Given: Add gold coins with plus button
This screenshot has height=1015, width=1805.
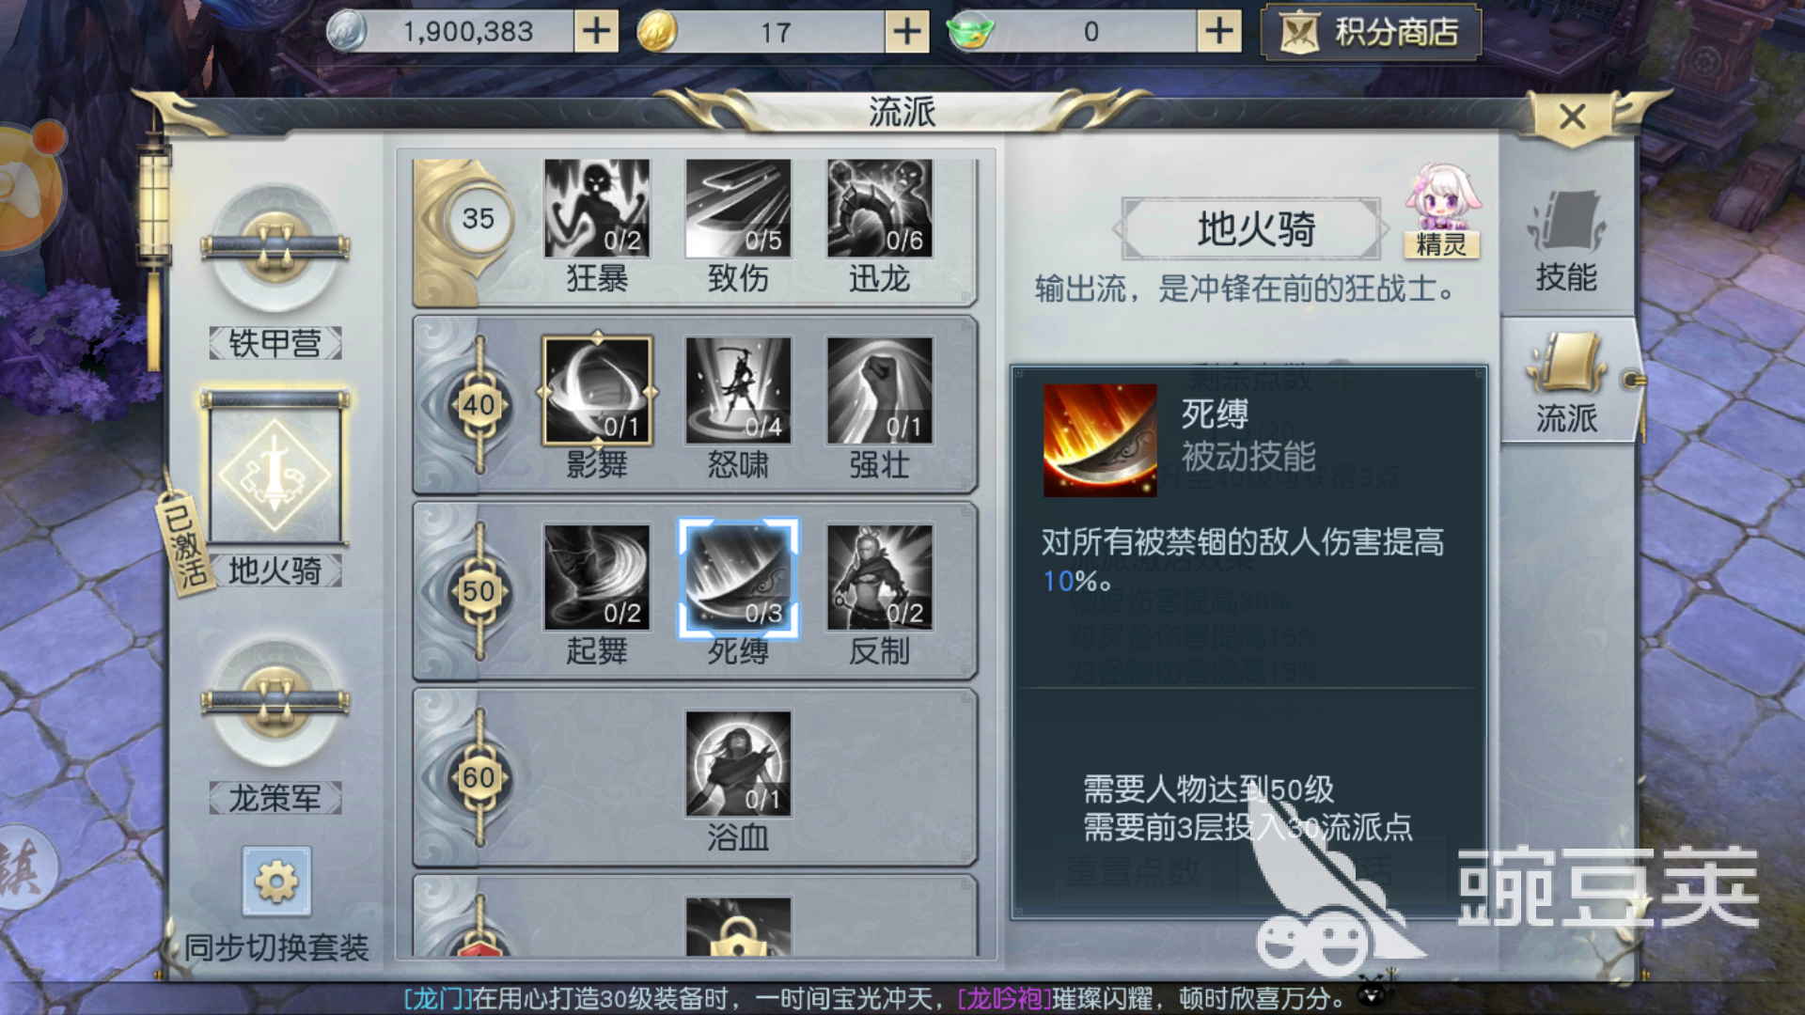Looking at the screenshot, I should click(x=907, y=32).
